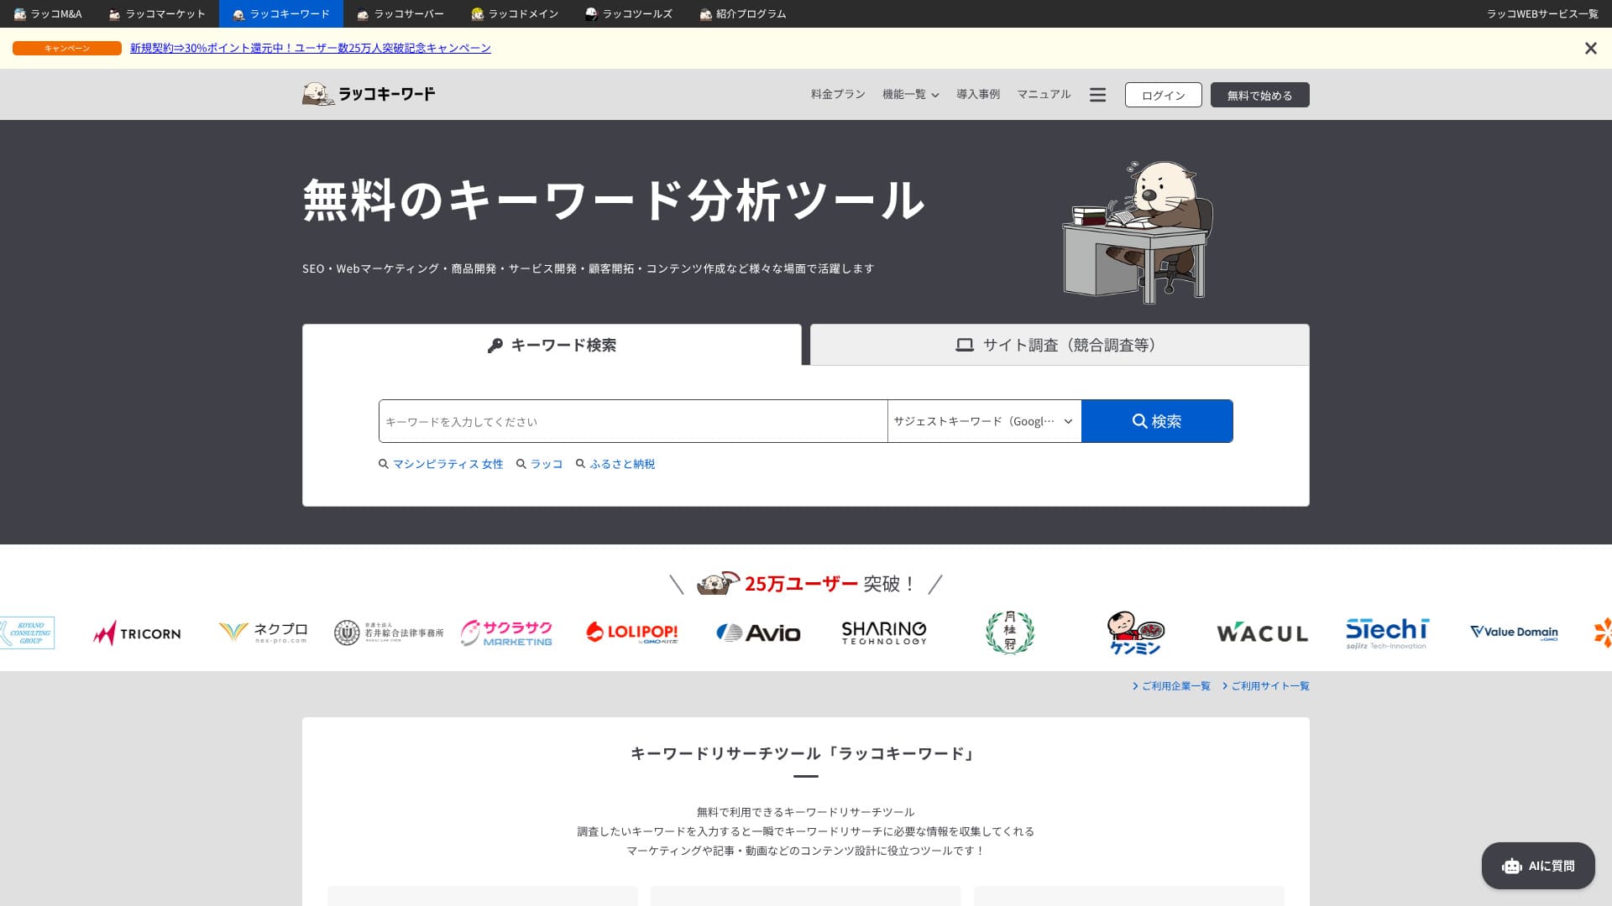Click the 無料で始める button

pos(1259,95)
